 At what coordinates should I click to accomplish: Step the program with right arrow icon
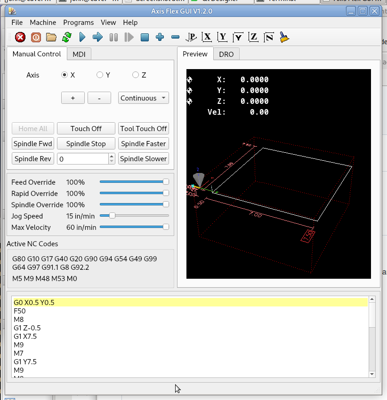(x=97, y=37)
